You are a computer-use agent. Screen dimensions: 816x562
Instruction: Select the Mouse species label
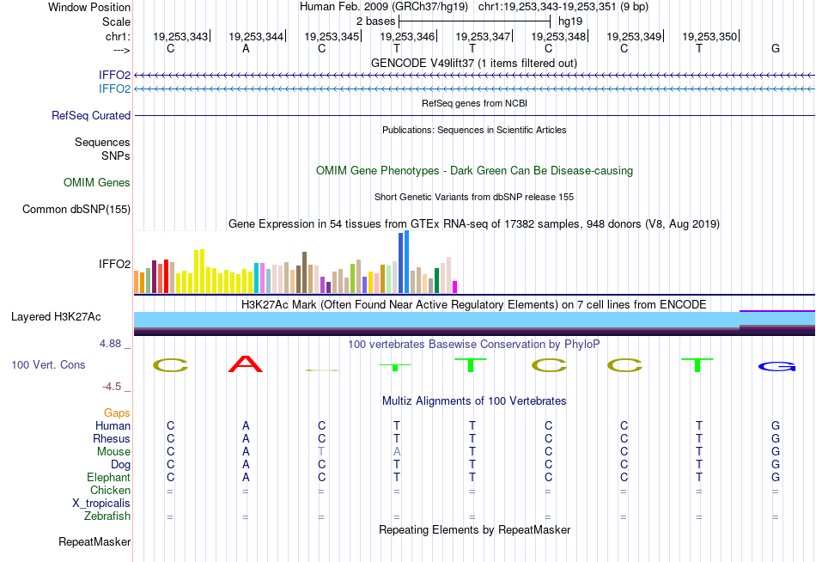pos(114,452)
